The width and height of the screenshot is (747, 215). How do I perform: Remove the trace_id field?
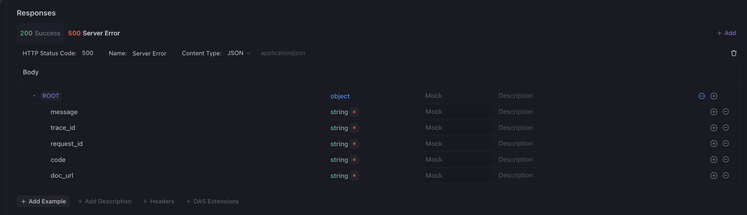pos(726,128)
